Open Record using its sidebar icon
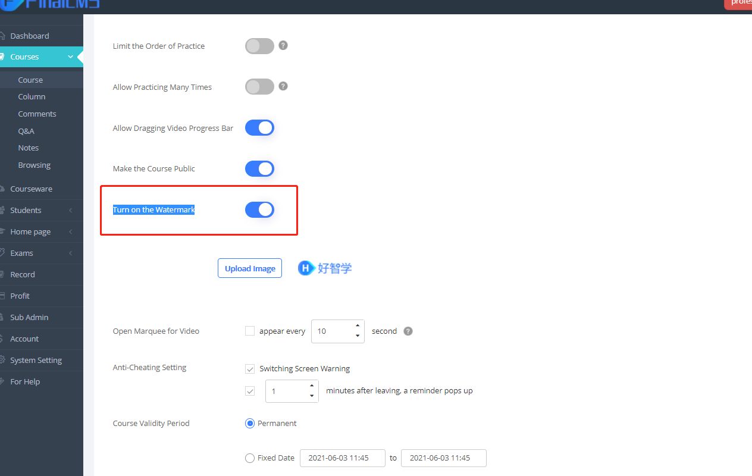 point(5,274)
